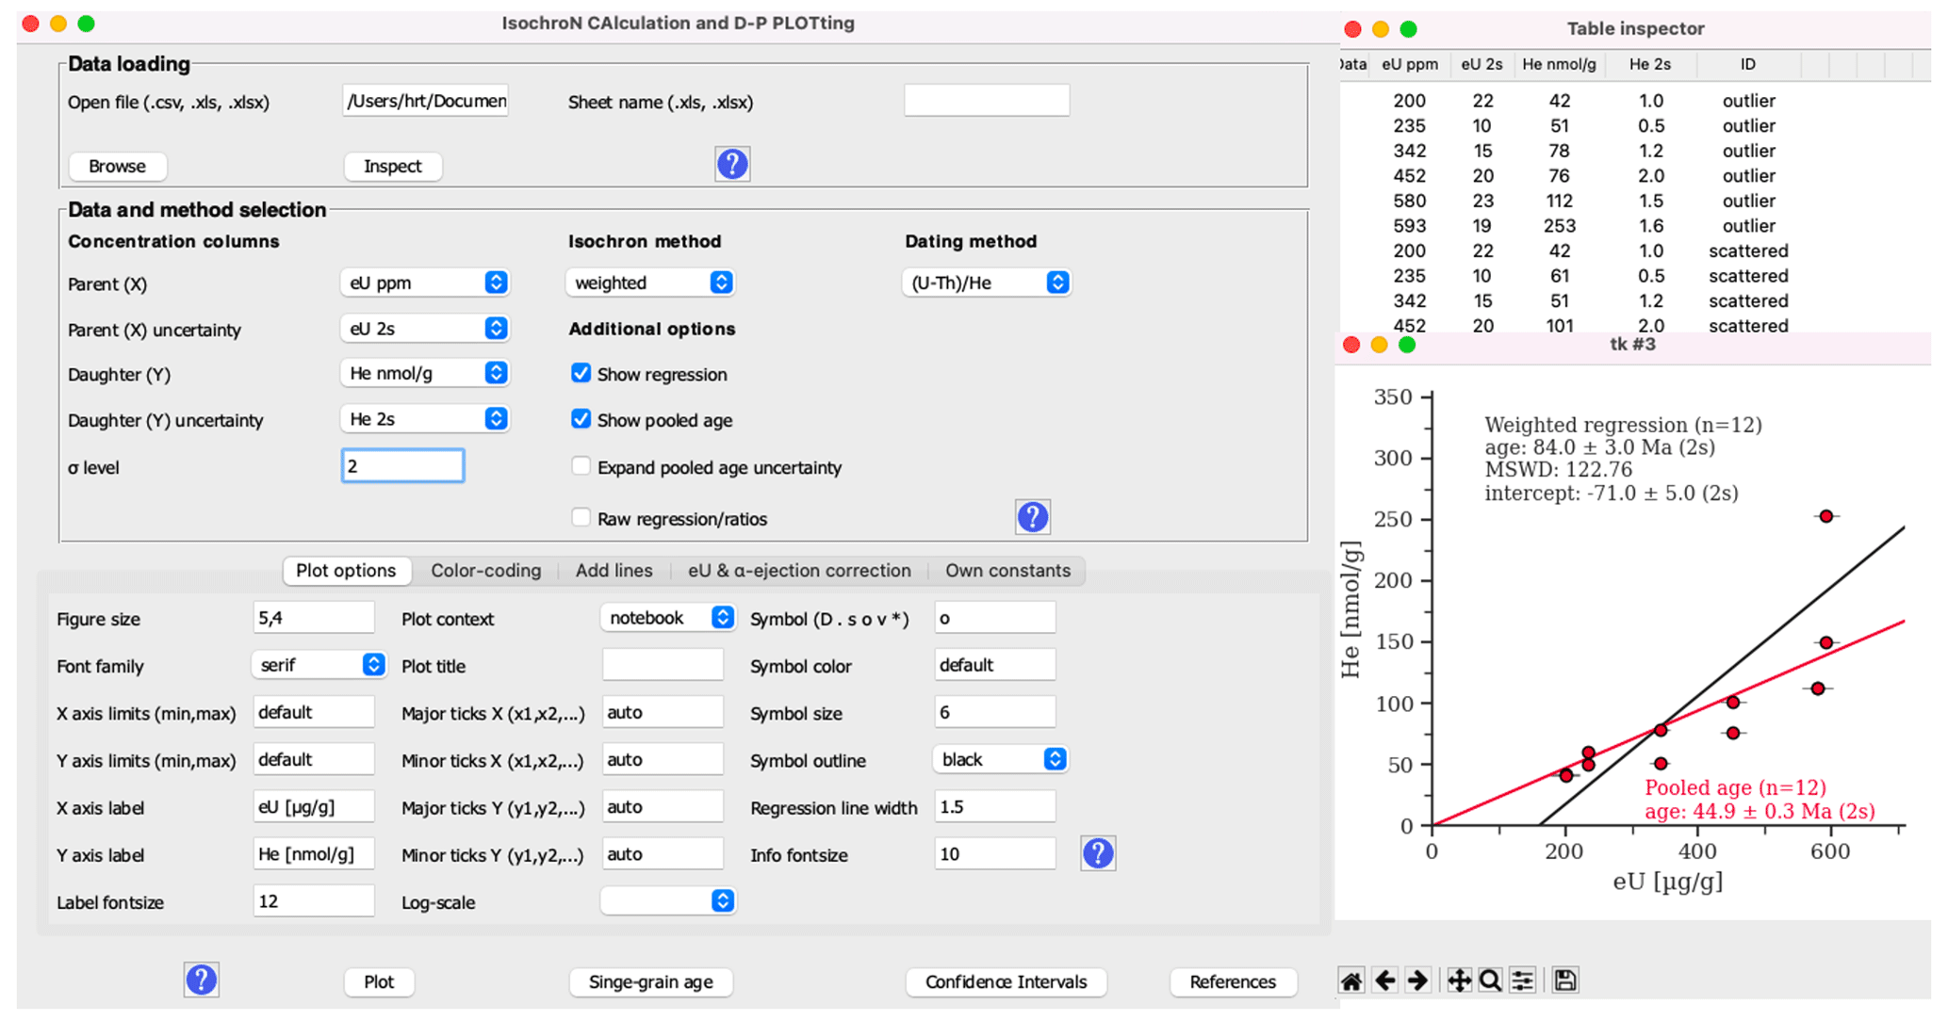
Task: Expand the Font family serif dropdown
Action: point(319,665)
